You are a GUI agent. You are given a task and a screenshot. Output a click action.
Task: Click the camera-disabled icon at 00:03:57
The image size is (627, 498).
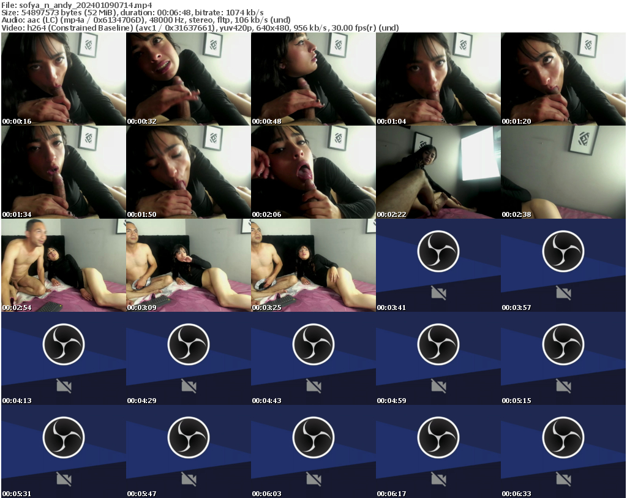pos(563,293)
